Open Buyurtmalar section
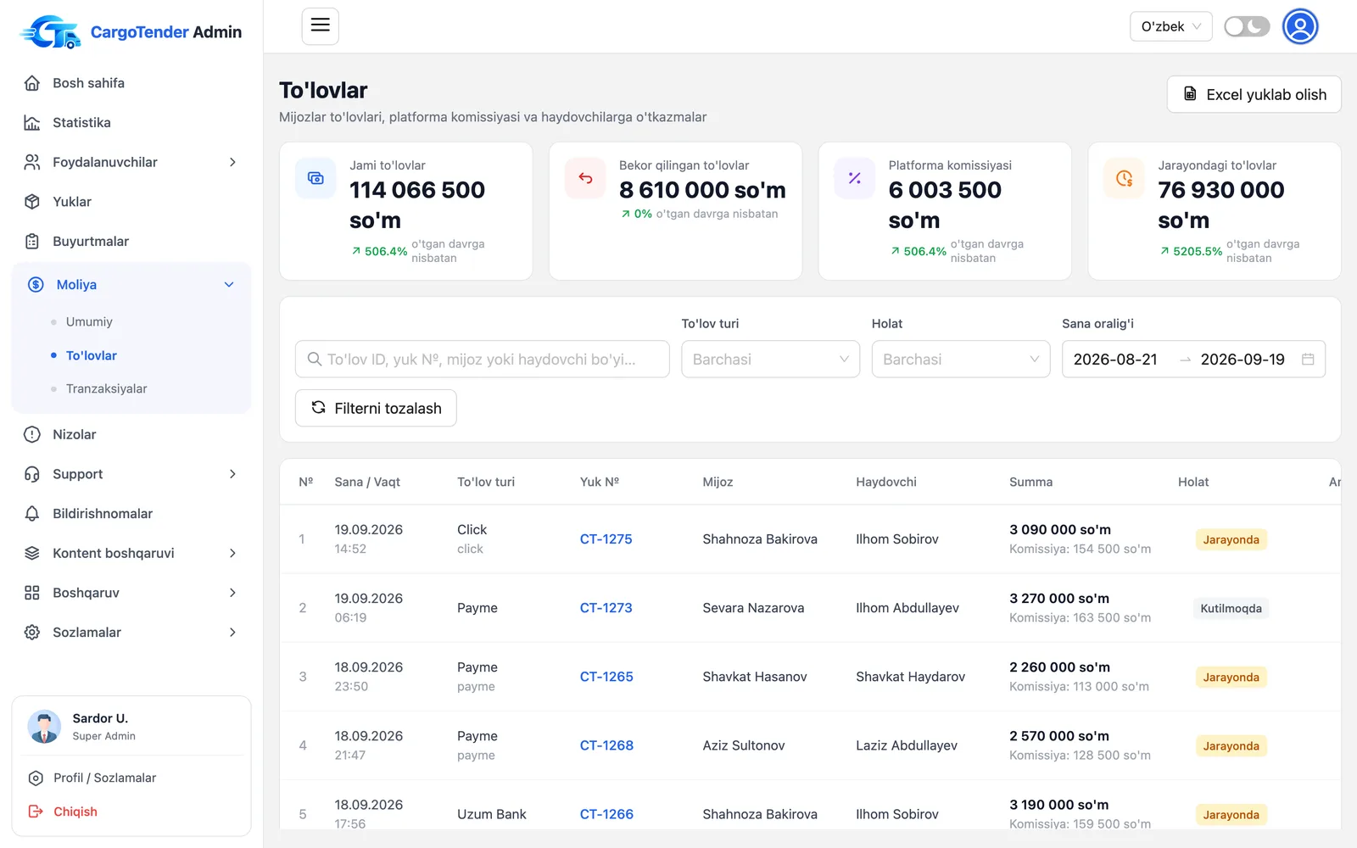 point(91,241)
